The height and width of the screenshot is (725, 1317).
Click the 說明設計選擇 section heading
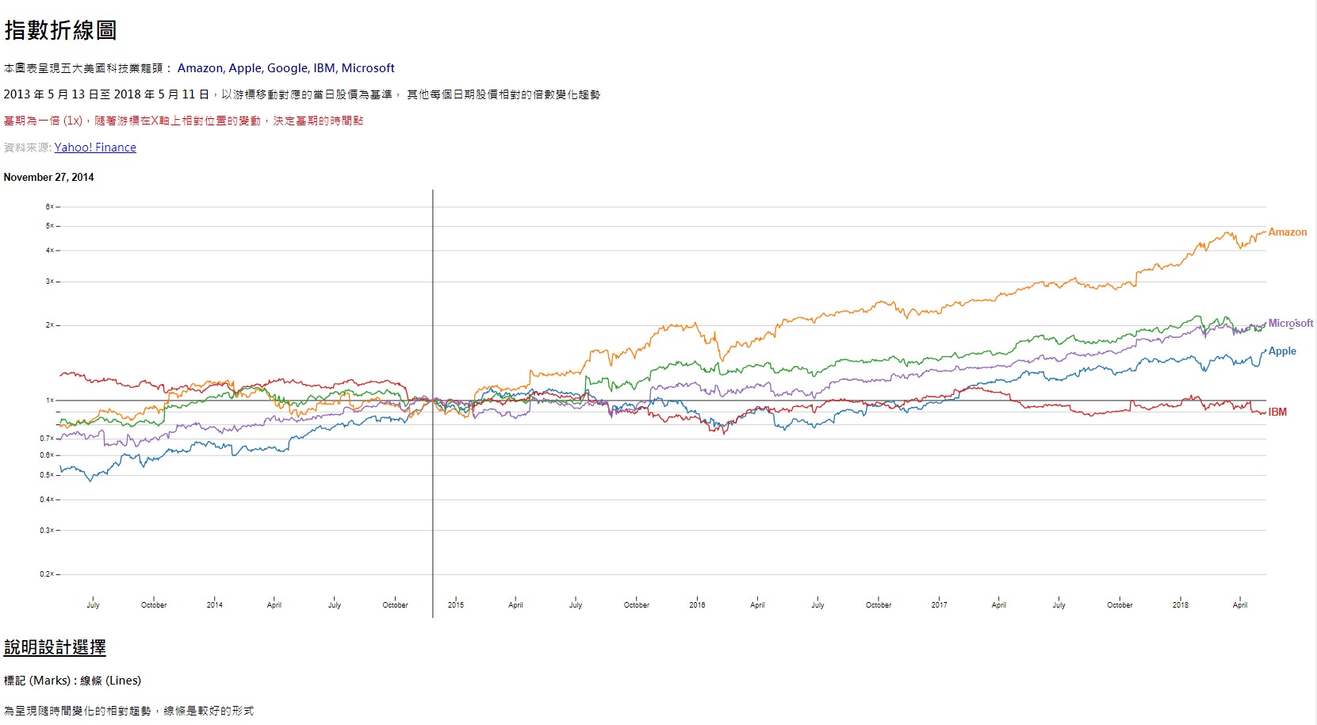click(x=55, y=647)
